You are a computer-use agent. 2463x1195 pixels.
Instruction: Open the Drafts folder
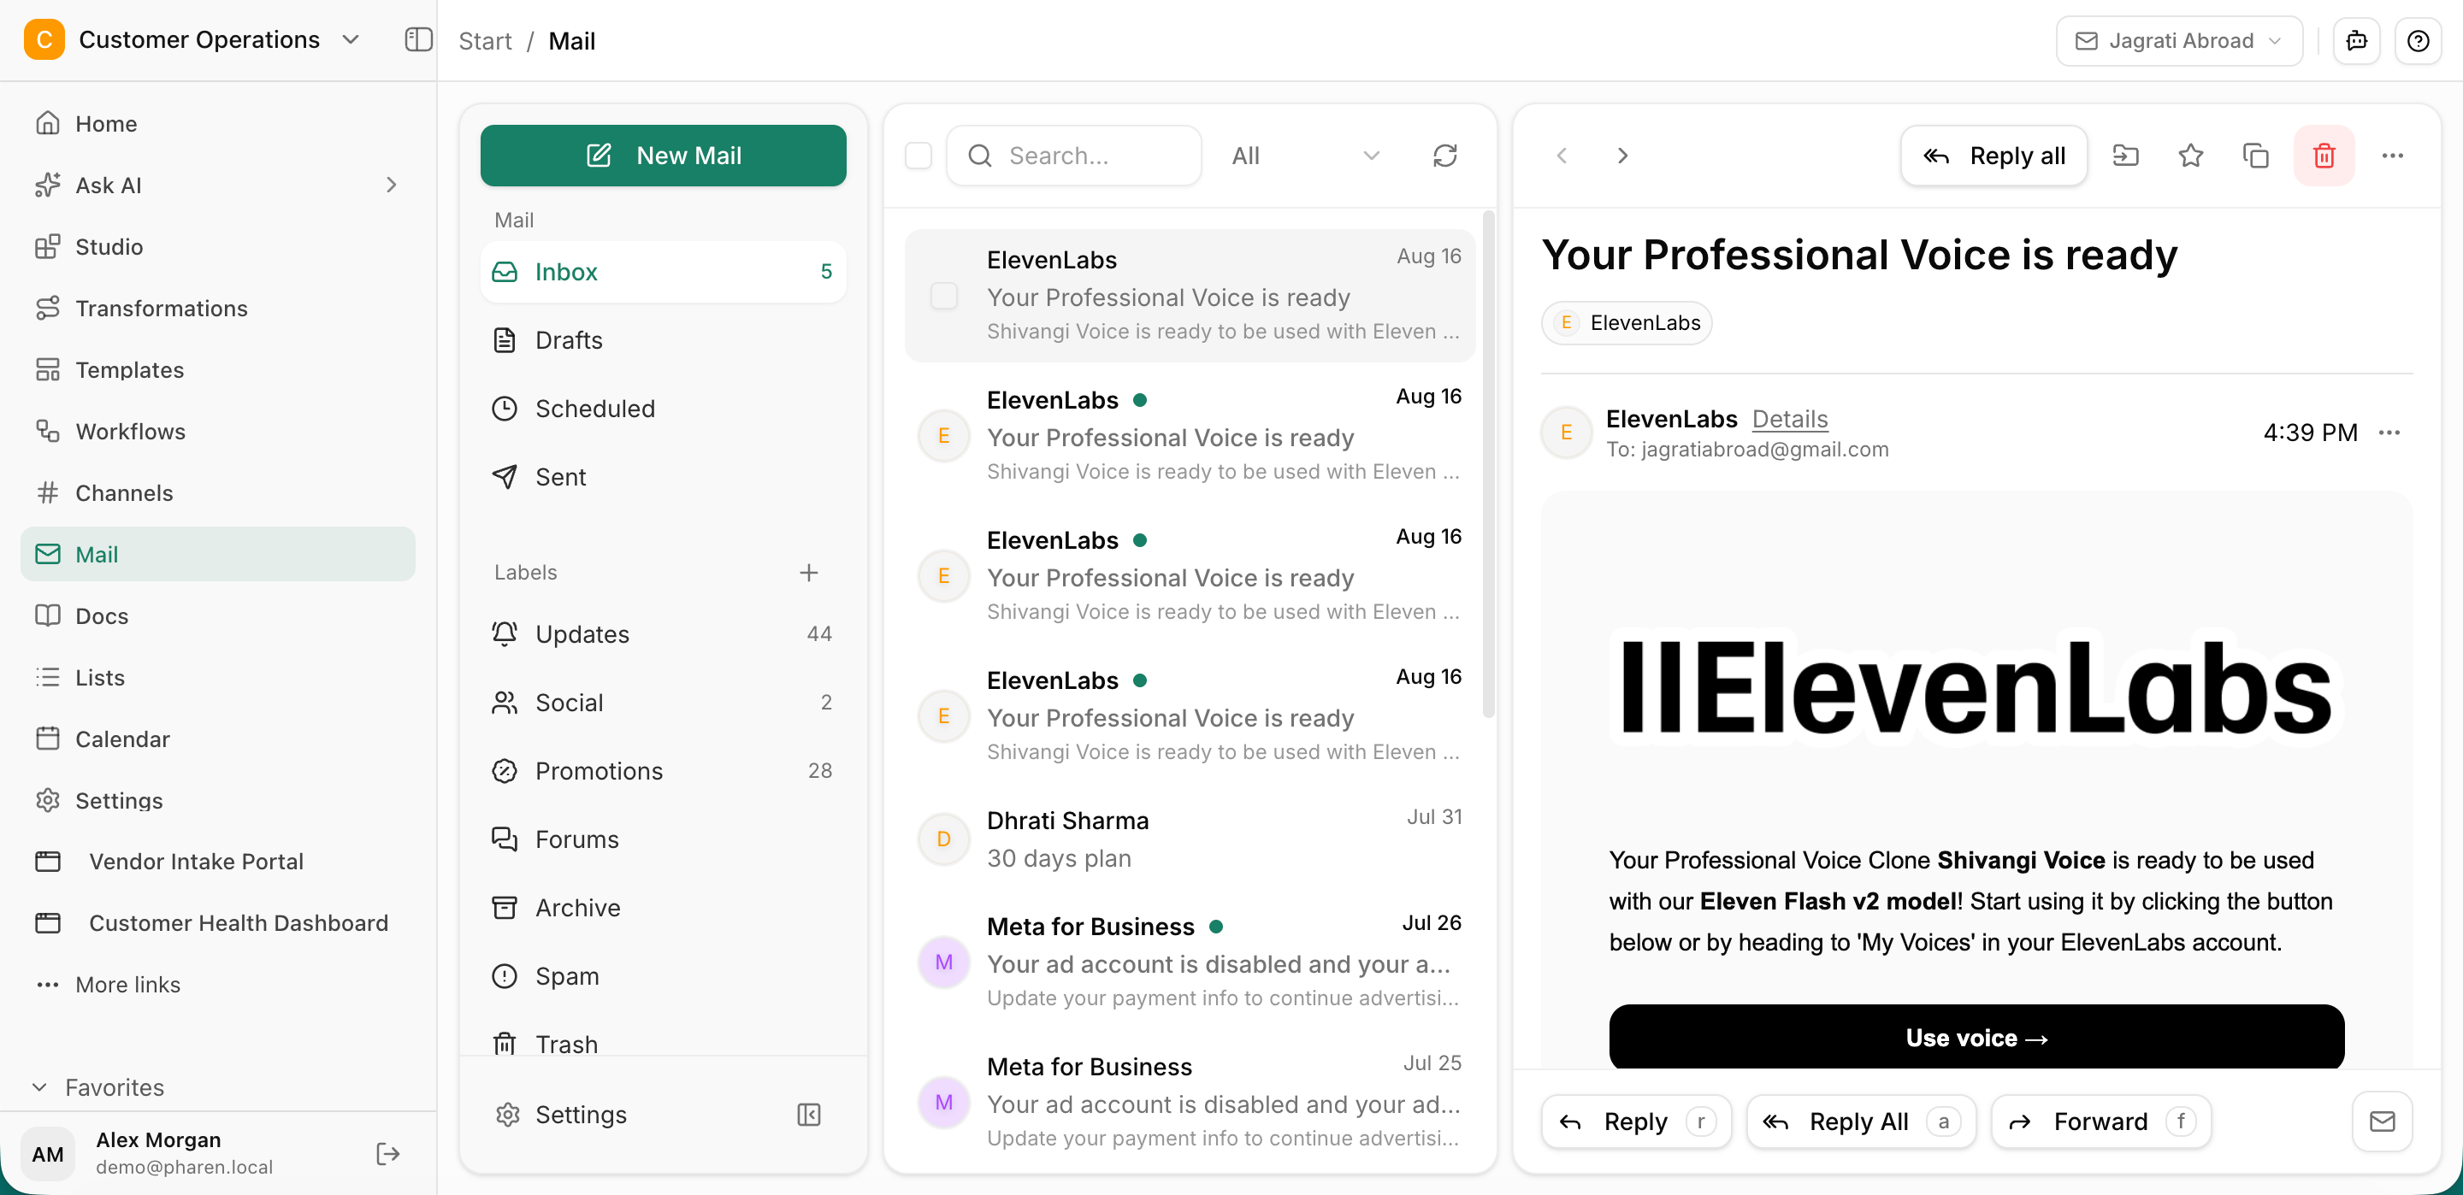tap(663, 340)
